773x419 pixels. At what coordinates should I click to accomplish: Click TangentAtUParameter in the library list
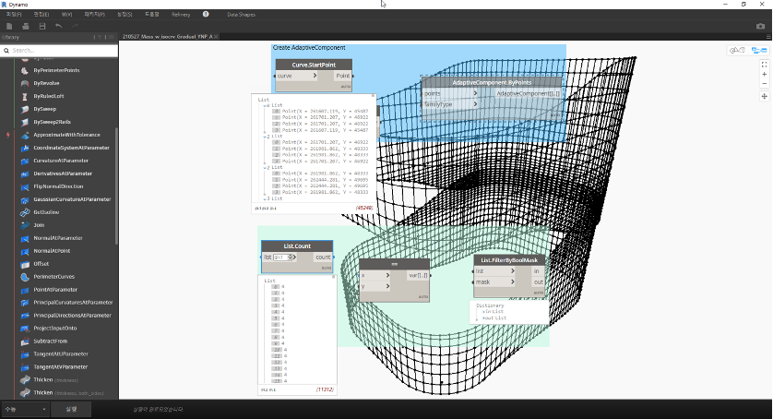(61, 353)
